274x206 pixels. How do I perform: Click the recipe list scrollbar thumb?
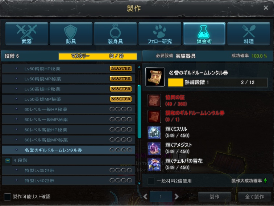[139, 112]
